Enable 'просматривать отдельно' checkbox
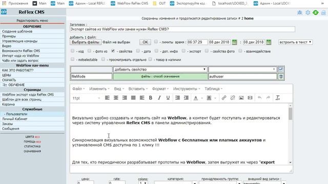The width and height of the screenshot is (328, 184). pyautogui.click(x=103, y=59)
